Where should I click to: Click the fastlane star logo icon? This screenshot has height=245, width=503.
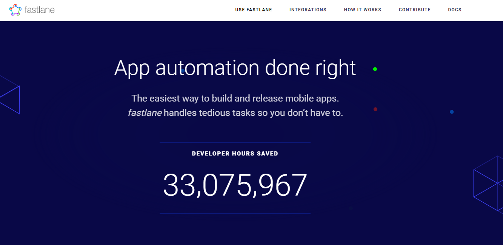pos(15,10)
